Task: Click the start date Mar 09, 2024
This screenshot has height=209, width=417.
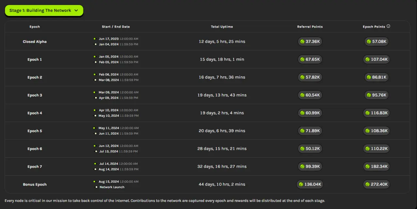Action: [x=109, y=92]
